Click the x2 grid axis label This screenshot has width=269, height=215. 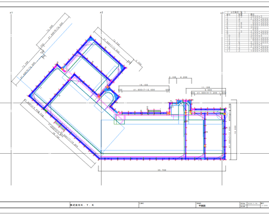pyautogui.click(x=101, y=12)
